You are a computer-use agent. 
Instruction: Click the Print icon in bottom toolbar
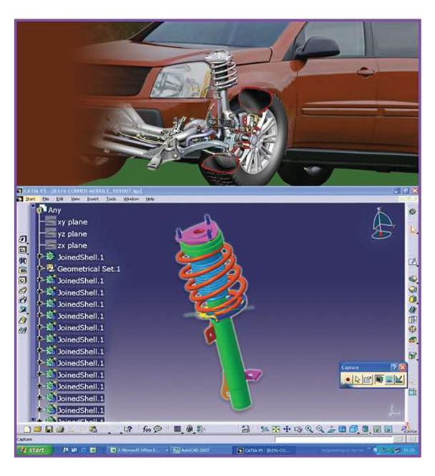click(59, 429)
